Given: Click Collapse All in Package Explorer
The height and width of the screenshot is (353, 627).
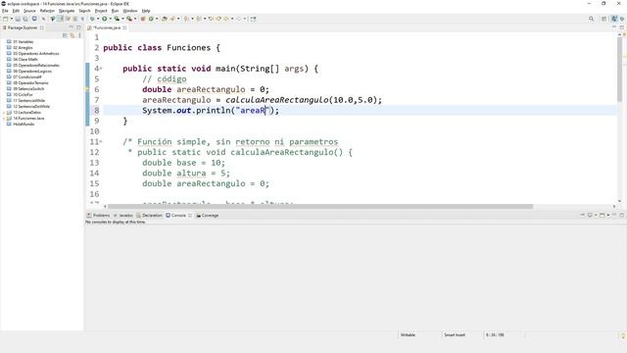Looking at the screenshot, I should coord(65,35).
